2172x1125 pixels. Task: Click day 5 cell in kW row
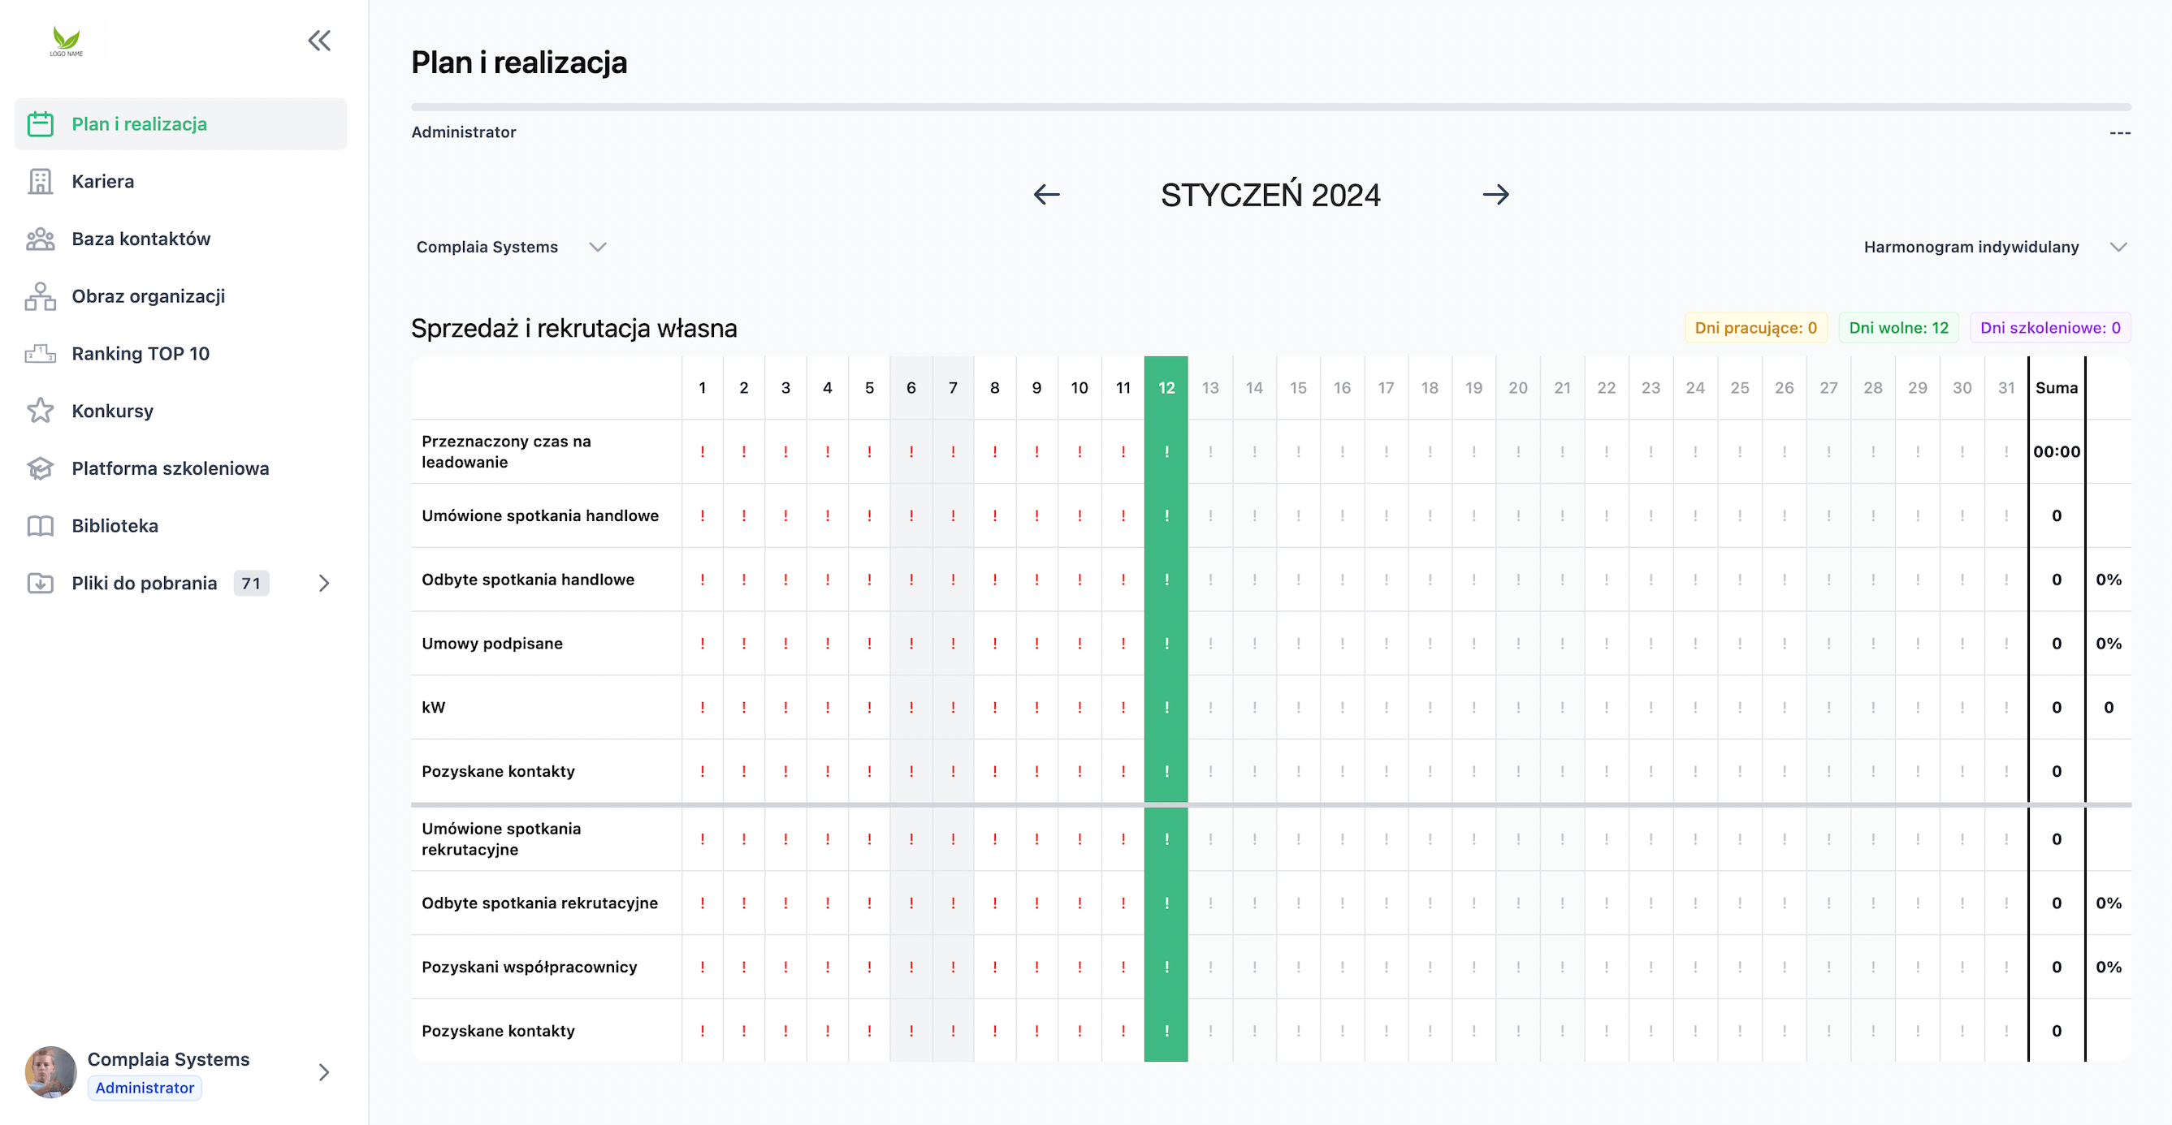click(869, 707)
